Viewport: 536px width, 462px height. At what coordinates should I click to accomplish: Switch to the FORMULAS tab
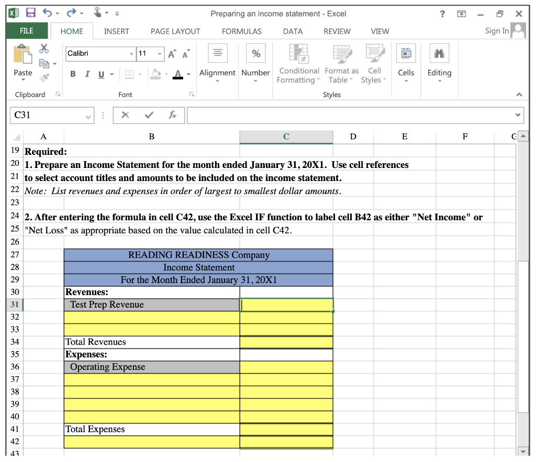[x=241, y=31]
